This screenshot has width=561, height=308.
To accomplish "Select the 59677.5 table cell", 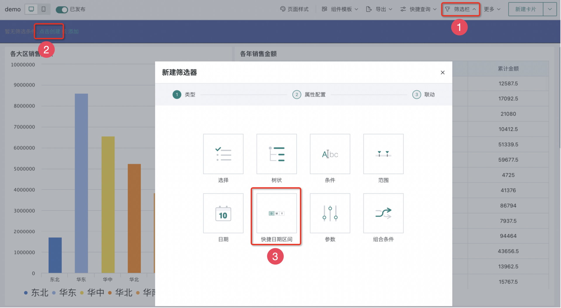I will [x=508, y=160].
